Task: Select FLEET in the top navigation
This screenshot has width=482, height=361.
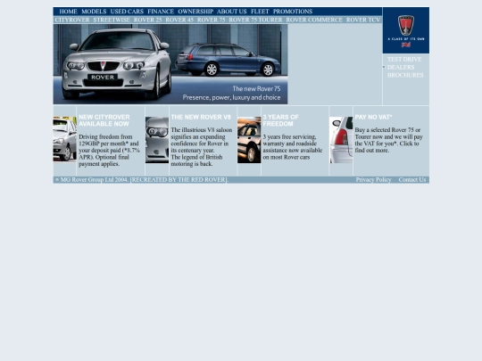Action: coord(260,12)
